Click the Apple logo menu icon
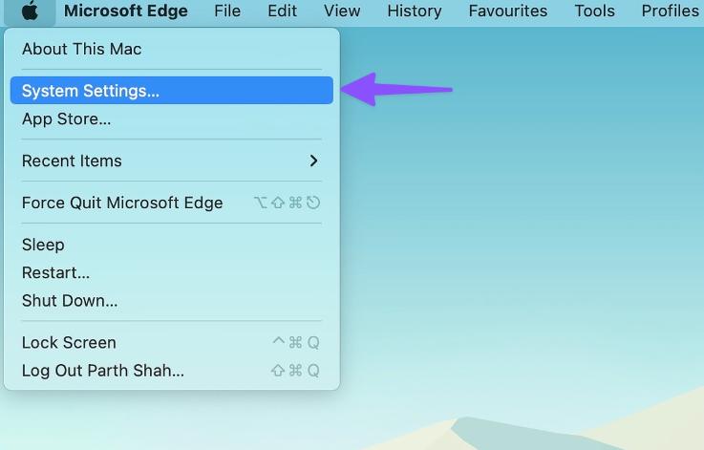Image resolution: width=704 pixels, height=450 pixels. [30, 11]
